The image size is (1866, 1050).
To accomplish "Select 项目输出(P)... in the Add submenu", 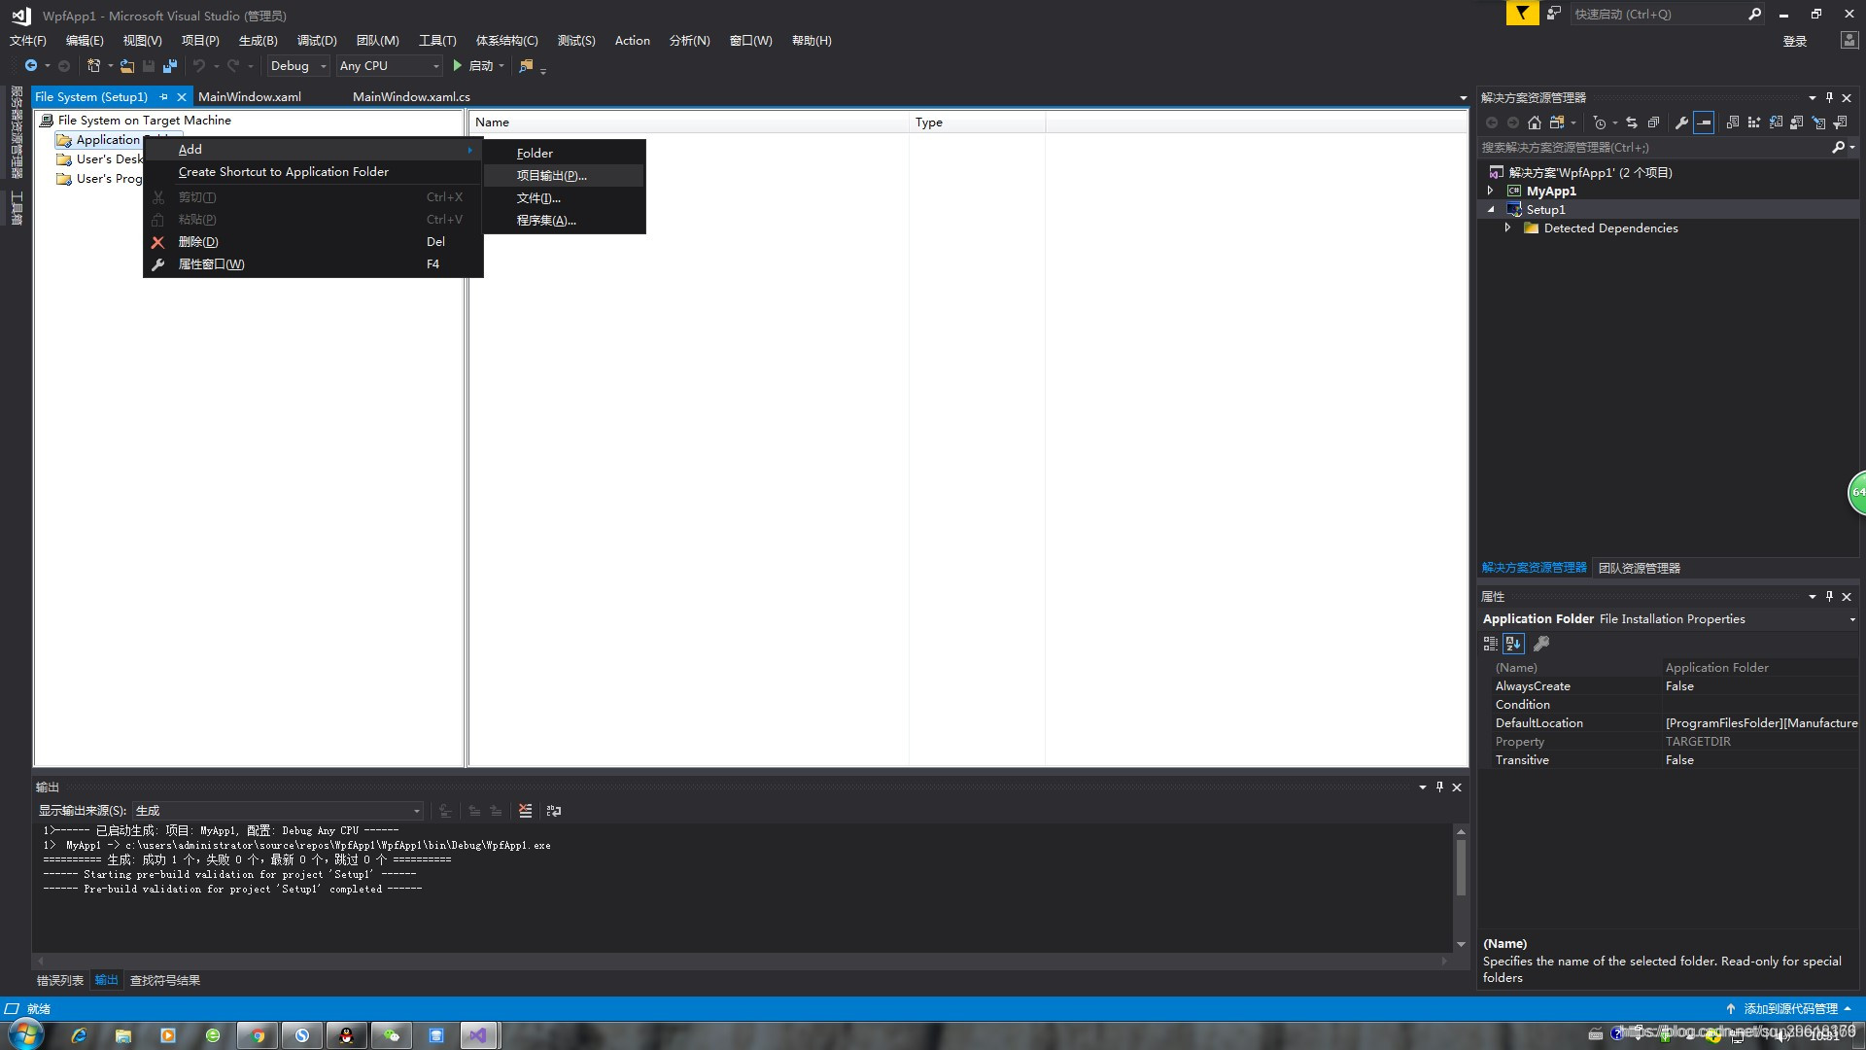I will click(551, 176).
